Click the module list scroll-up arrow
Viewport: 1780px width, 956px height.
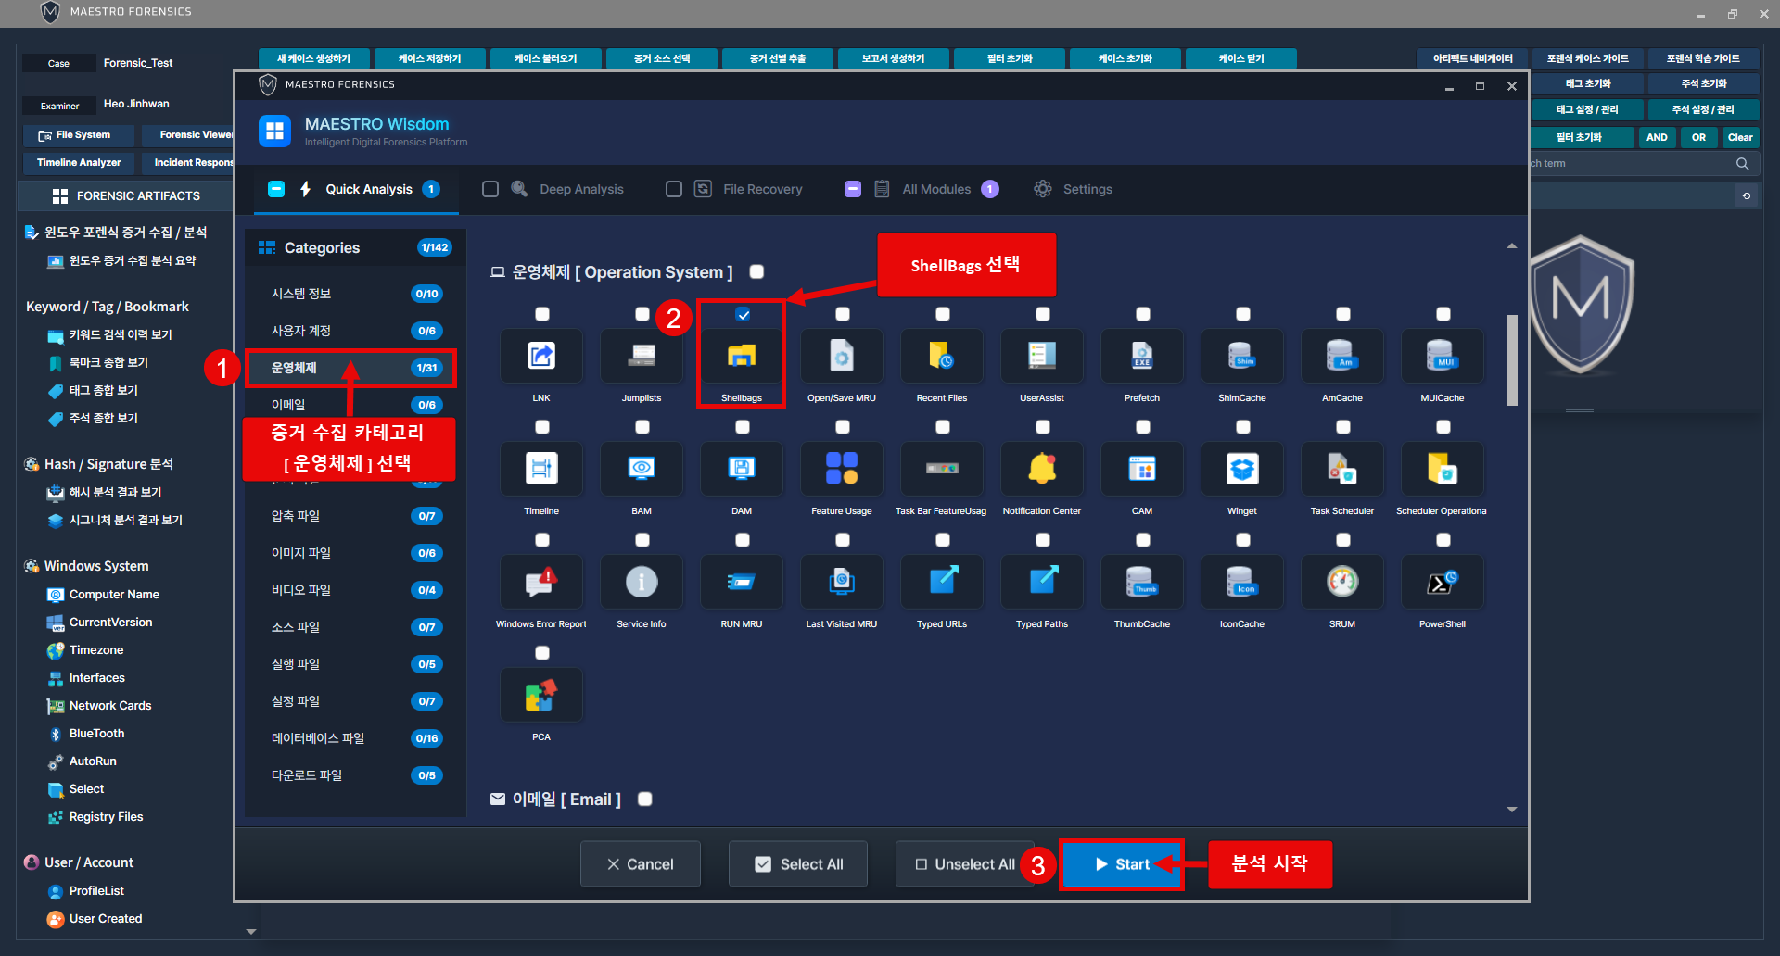(1512, 245)
